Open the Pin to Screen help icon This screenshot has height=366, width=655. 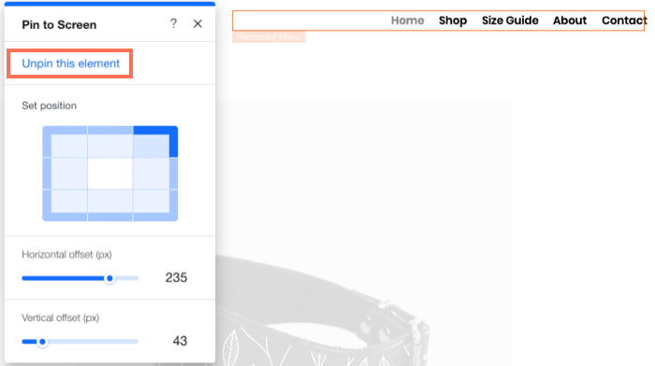pos(173,23)
